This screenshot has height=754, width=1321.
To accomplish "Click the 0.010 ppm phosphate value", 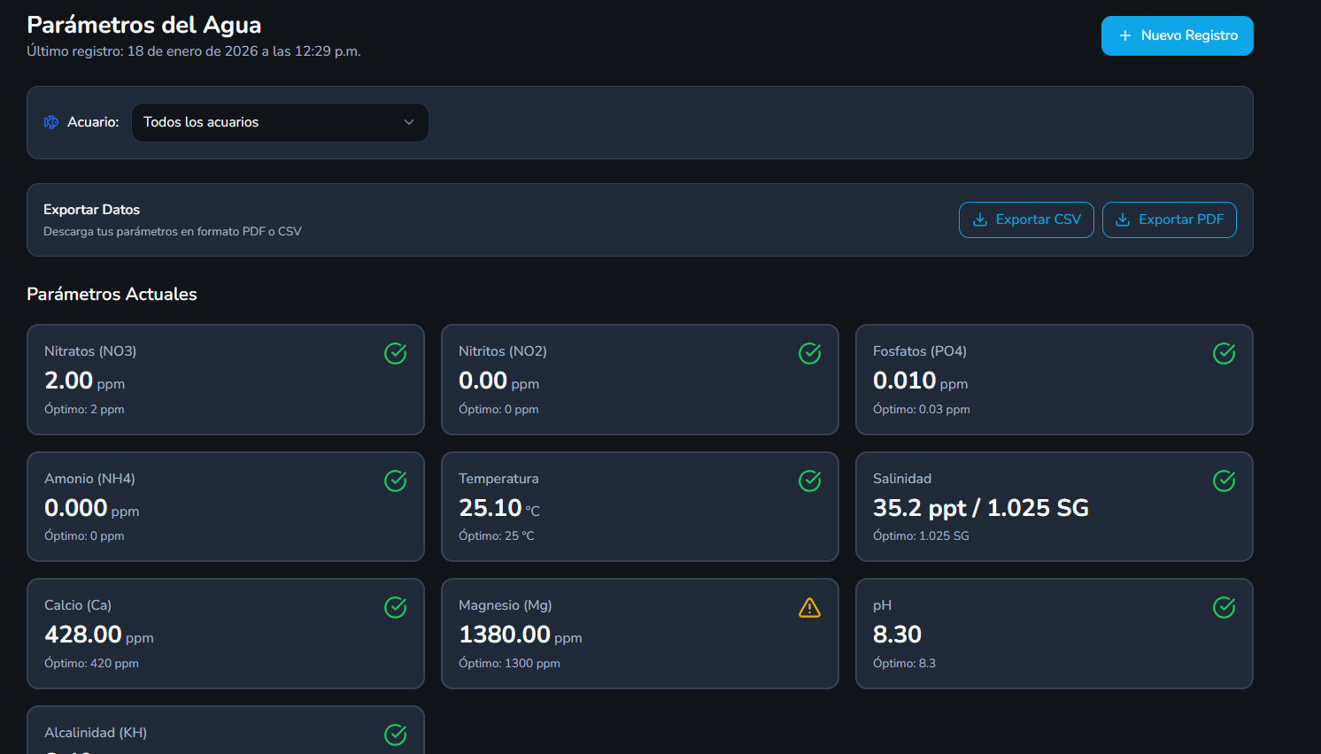I will 921,381.
